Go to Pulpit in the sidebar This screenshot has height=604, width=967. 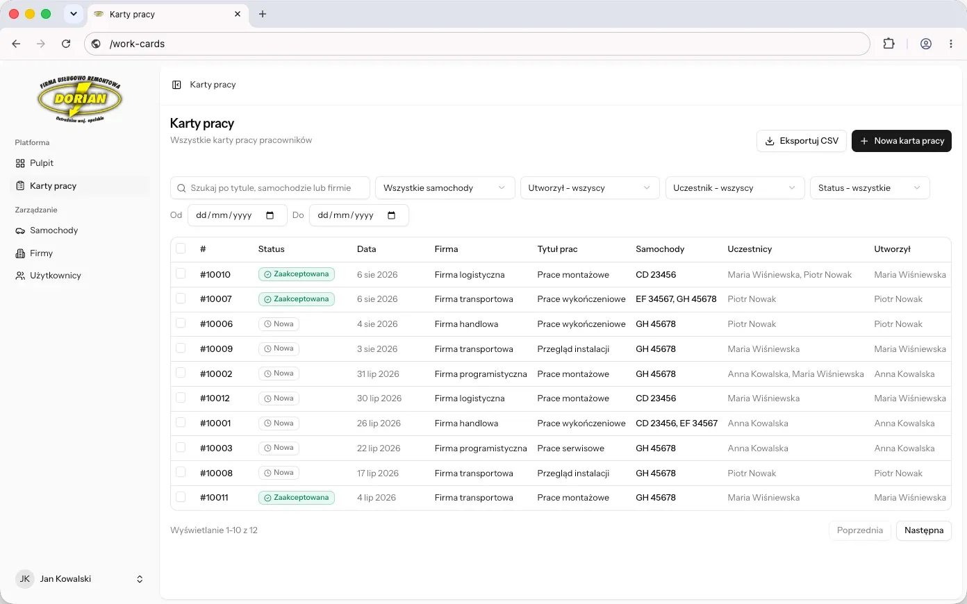pos(80,163)
